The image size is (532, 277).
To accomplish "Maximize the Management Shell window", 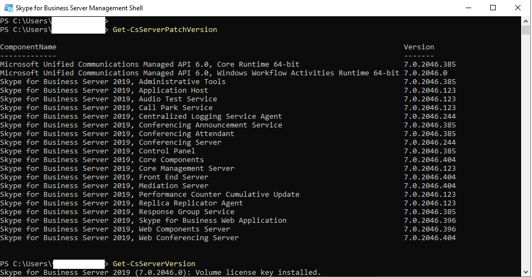I will pyautogui.click(x=493, y=8).
